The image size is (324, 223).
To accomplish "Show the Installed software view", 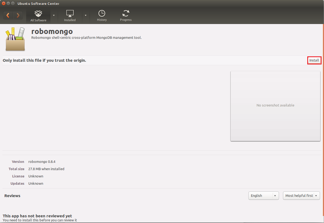I will click(70, 16).
